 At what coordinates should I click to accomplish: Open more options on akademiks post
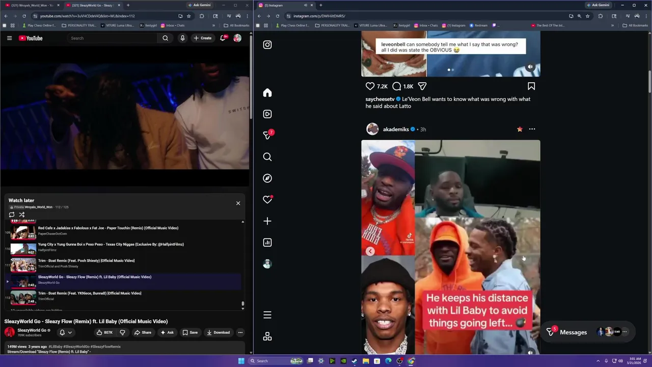pos(532,129)
